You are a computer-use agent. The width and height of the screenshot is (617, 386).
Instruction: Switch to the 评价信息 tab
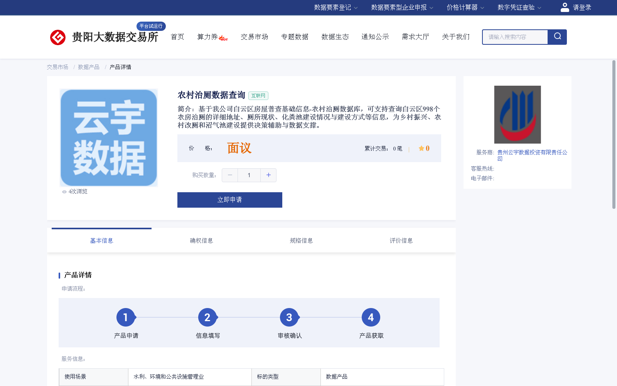(x=401, y=240)
